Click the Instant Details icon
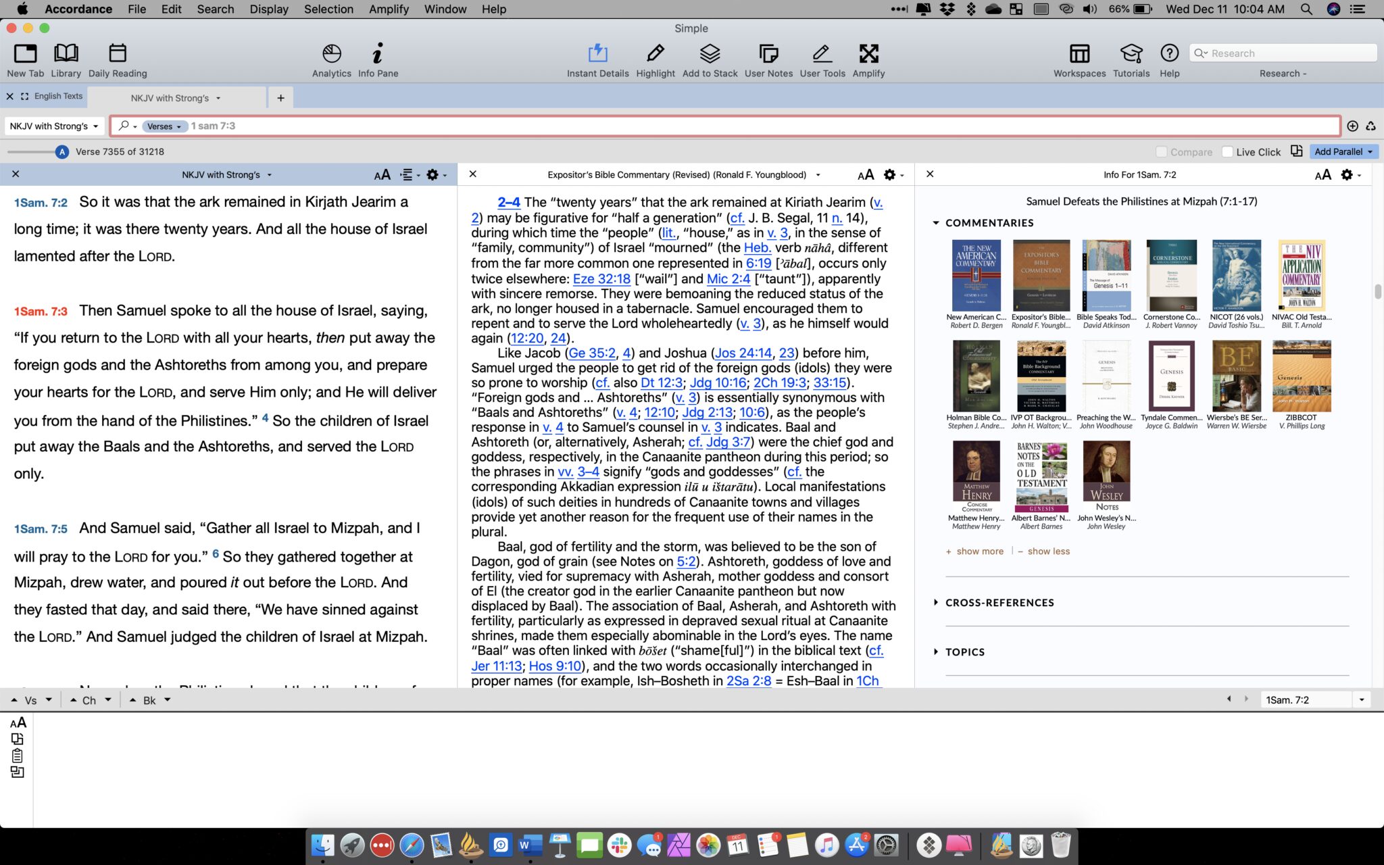This screenshot has width=1384, height=865. (x=597, y=54)
